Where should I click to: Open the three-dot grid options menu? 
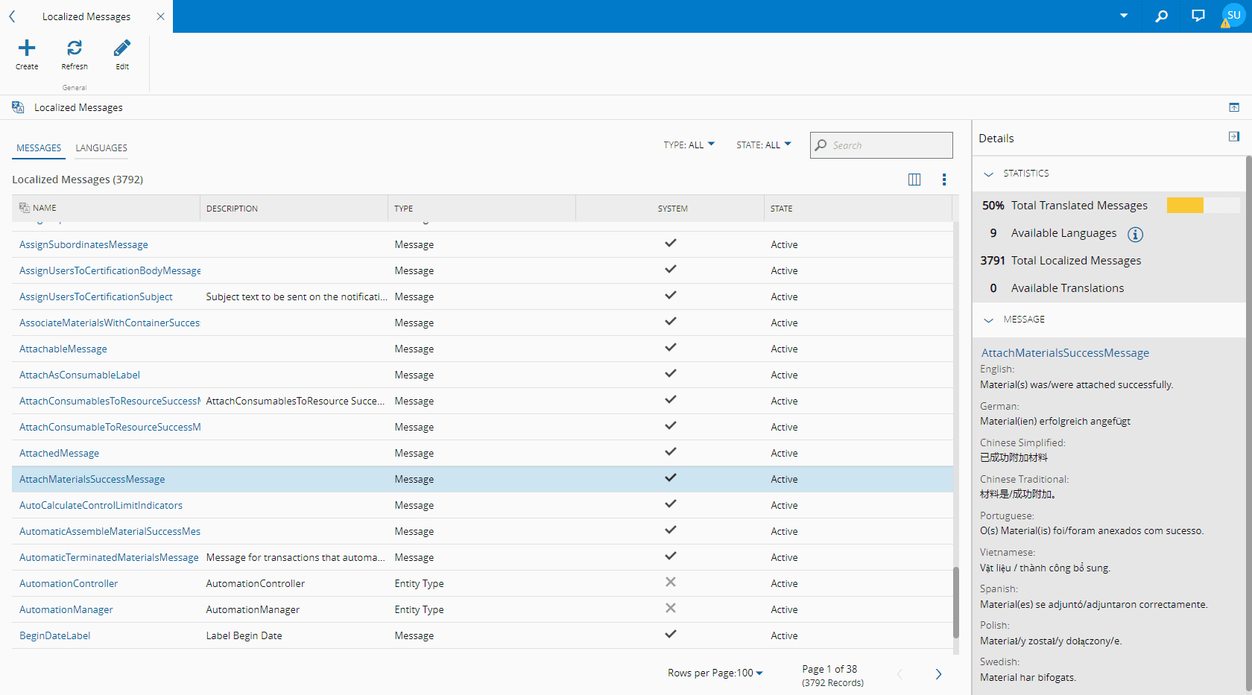943,180
